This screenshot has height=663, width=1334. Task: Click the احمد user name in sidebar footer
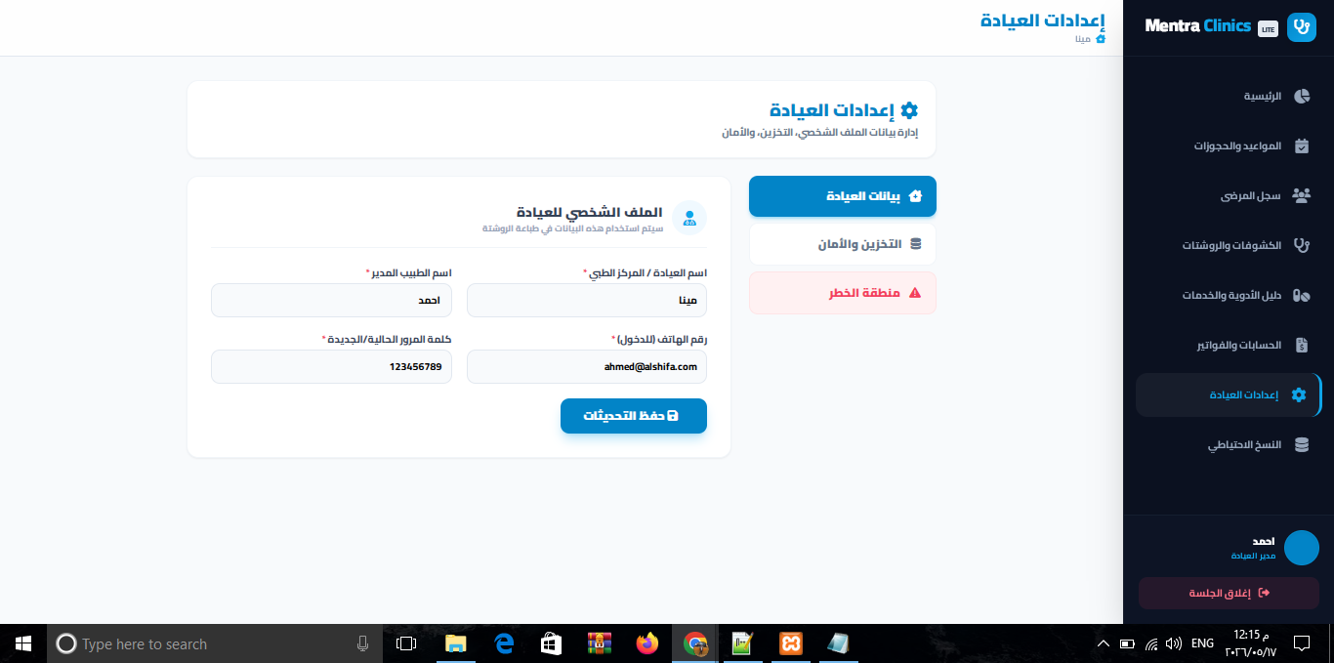pyautogui.click(x=1264, y=541)
